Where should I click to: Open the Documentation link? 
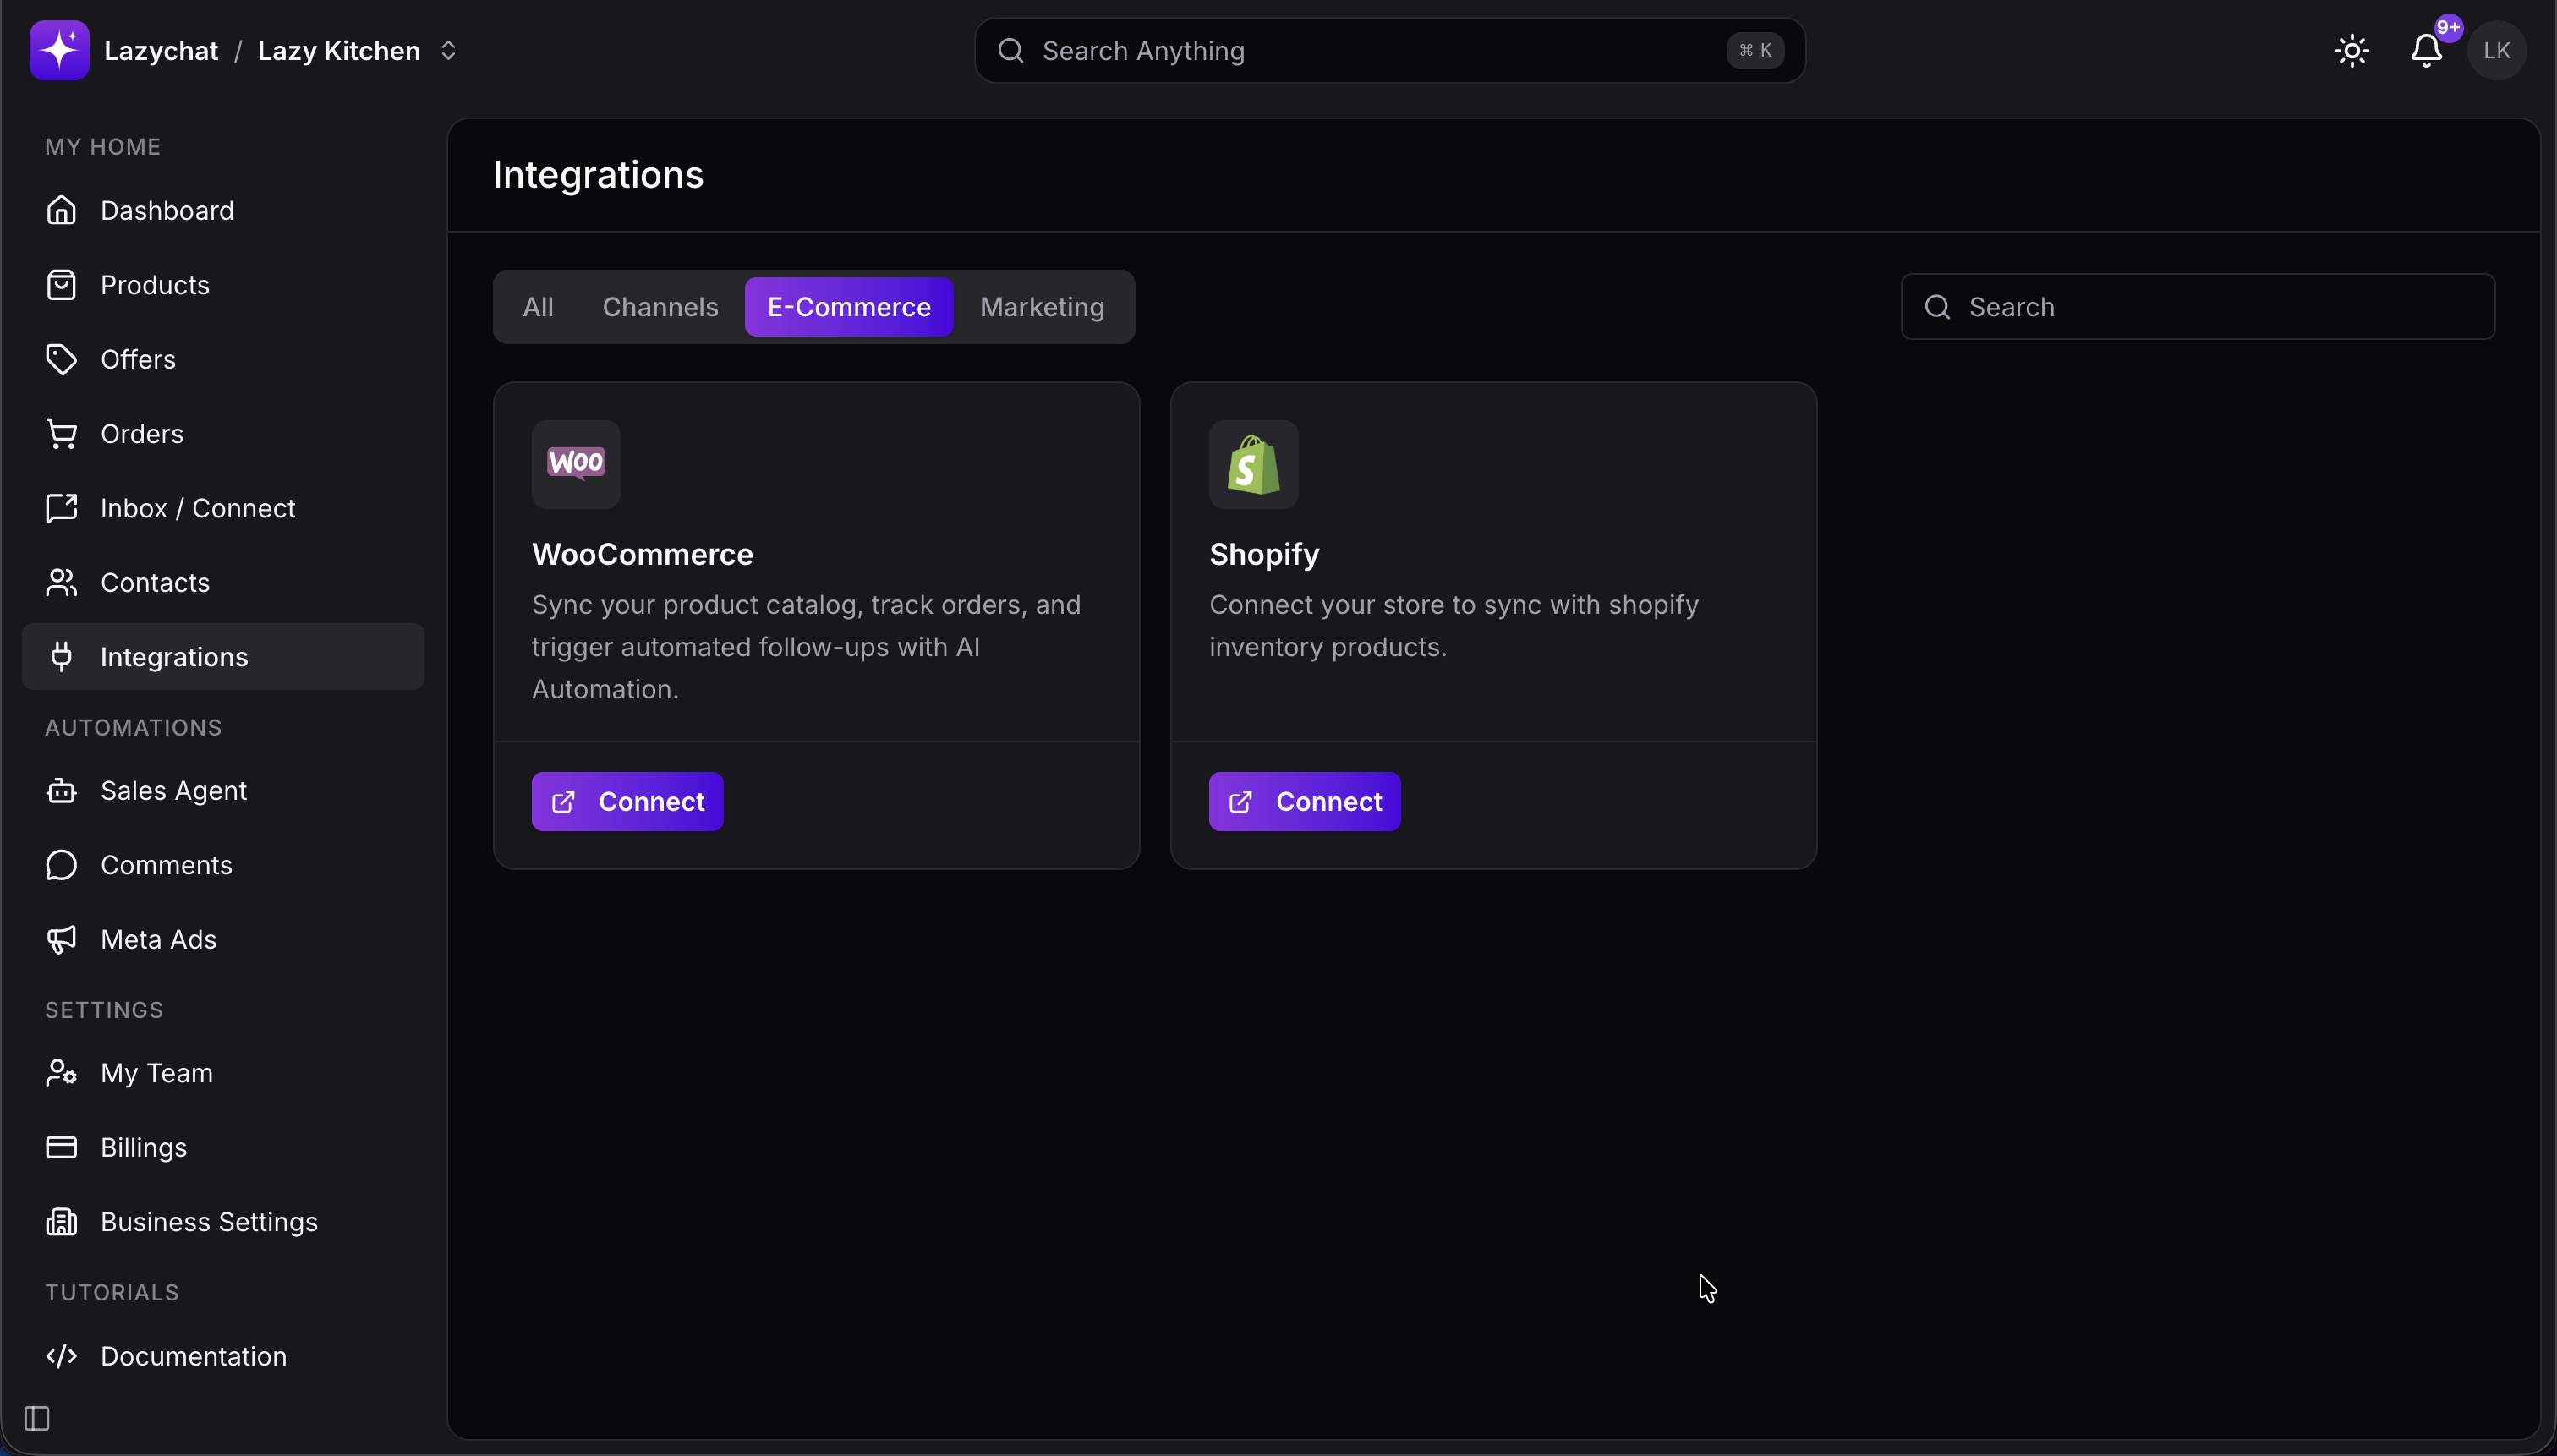[193, 1357]
